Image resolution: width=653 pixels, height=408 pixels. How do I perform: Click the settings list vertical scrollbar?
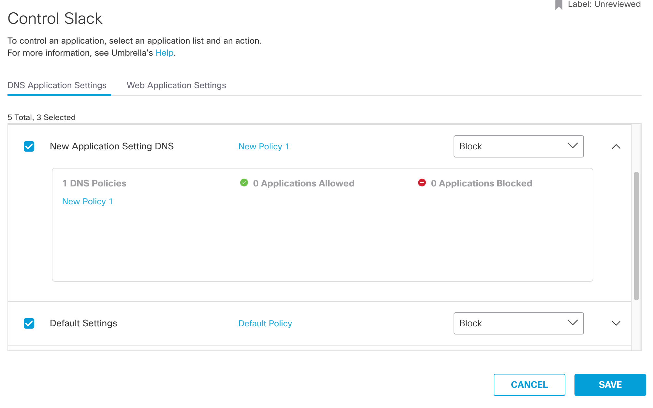tap(636, 236)
